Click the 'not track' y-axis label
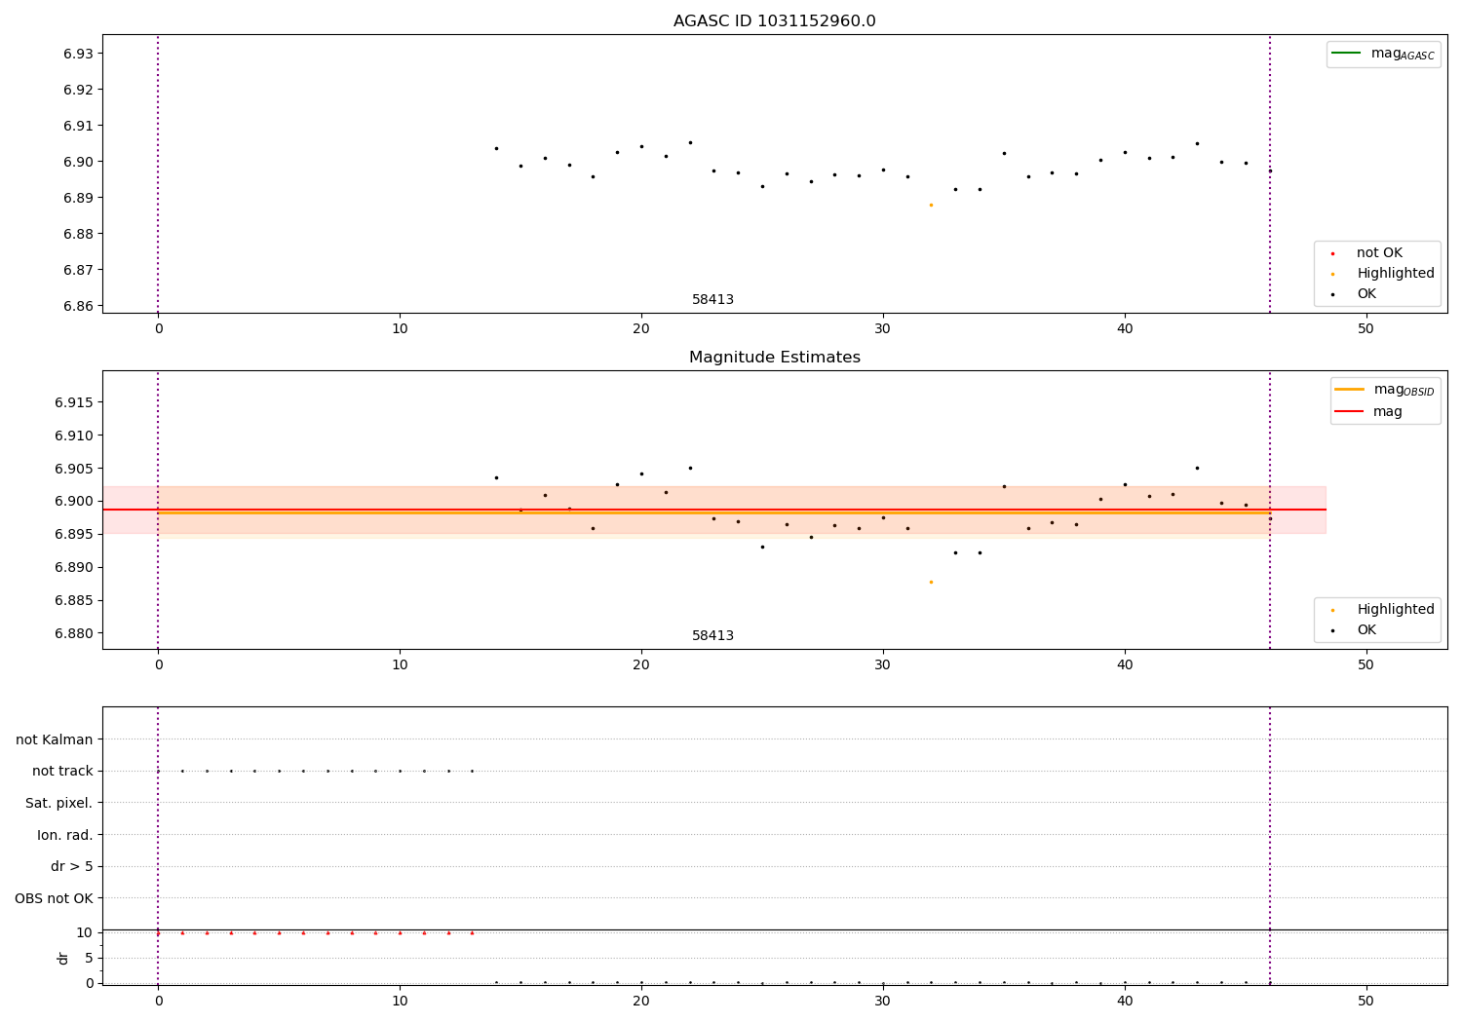 (x=62, y=772)
